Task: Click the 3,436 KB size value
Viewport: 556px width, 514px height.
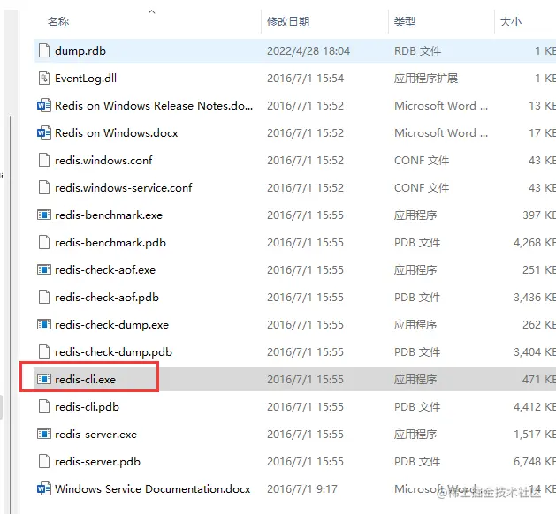Action: click(535, 298)
